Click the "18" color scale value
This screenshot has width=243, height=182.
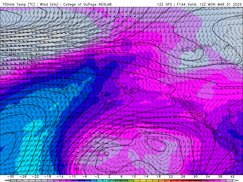[x=158, y=177]
